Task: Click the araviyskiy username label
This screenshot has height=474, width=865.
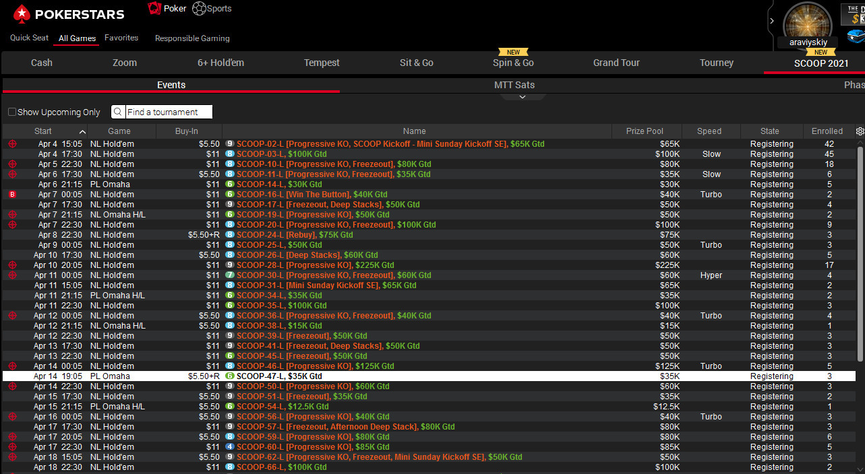Action: tap(807, 42)
